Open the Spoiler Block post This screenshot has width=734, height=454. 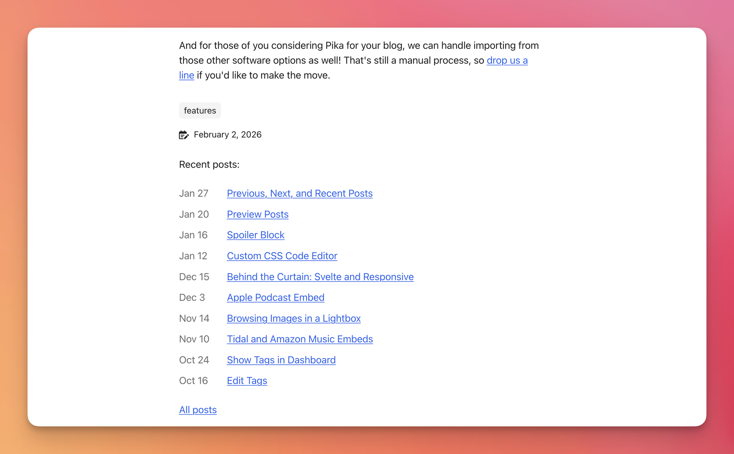pos(255,235)
